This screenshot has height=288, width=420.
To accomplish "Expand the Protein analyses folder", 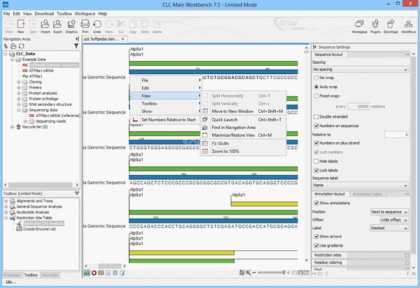I will pos(18,93).
